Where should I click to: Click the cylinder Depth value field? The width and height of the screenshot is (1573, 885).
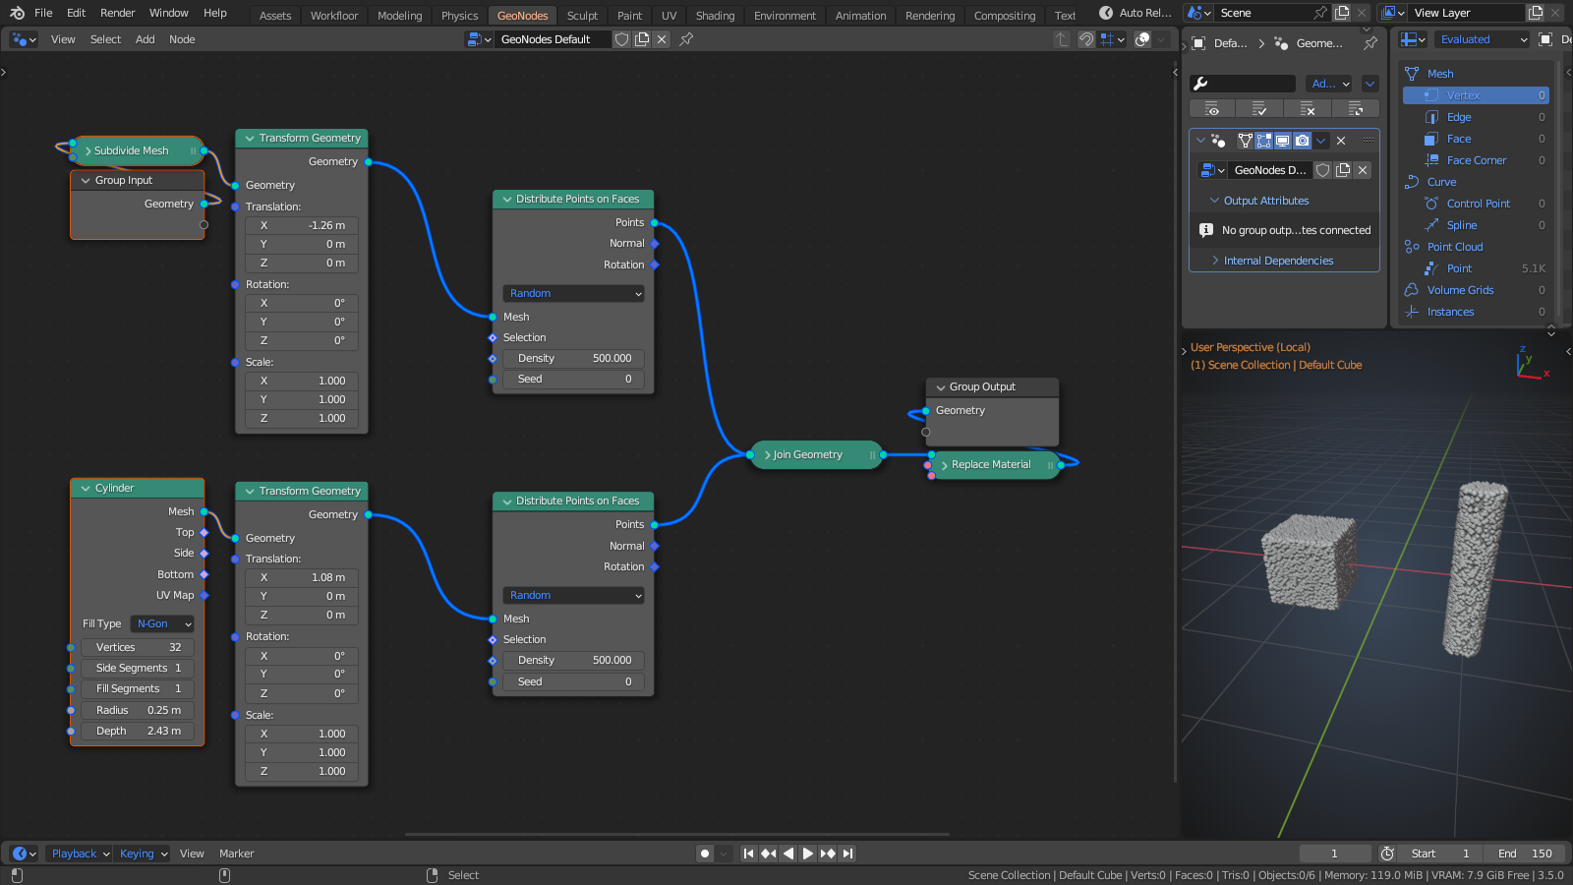tap(138, 732)
